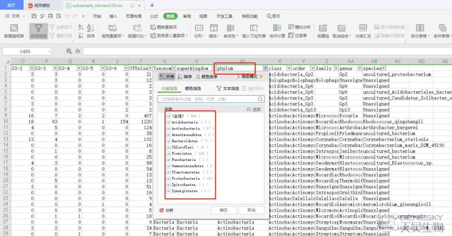Open the filter dropdown for G3-2 column
The height and width of the screenshot is (236, 452).
point(32,68)
